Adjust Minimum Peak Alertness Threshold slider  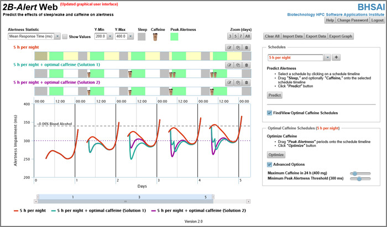(360, 179)
